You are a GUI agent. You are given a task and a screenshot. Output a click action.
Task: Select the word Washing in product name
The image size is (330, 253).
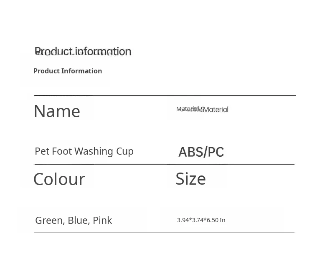94,151
